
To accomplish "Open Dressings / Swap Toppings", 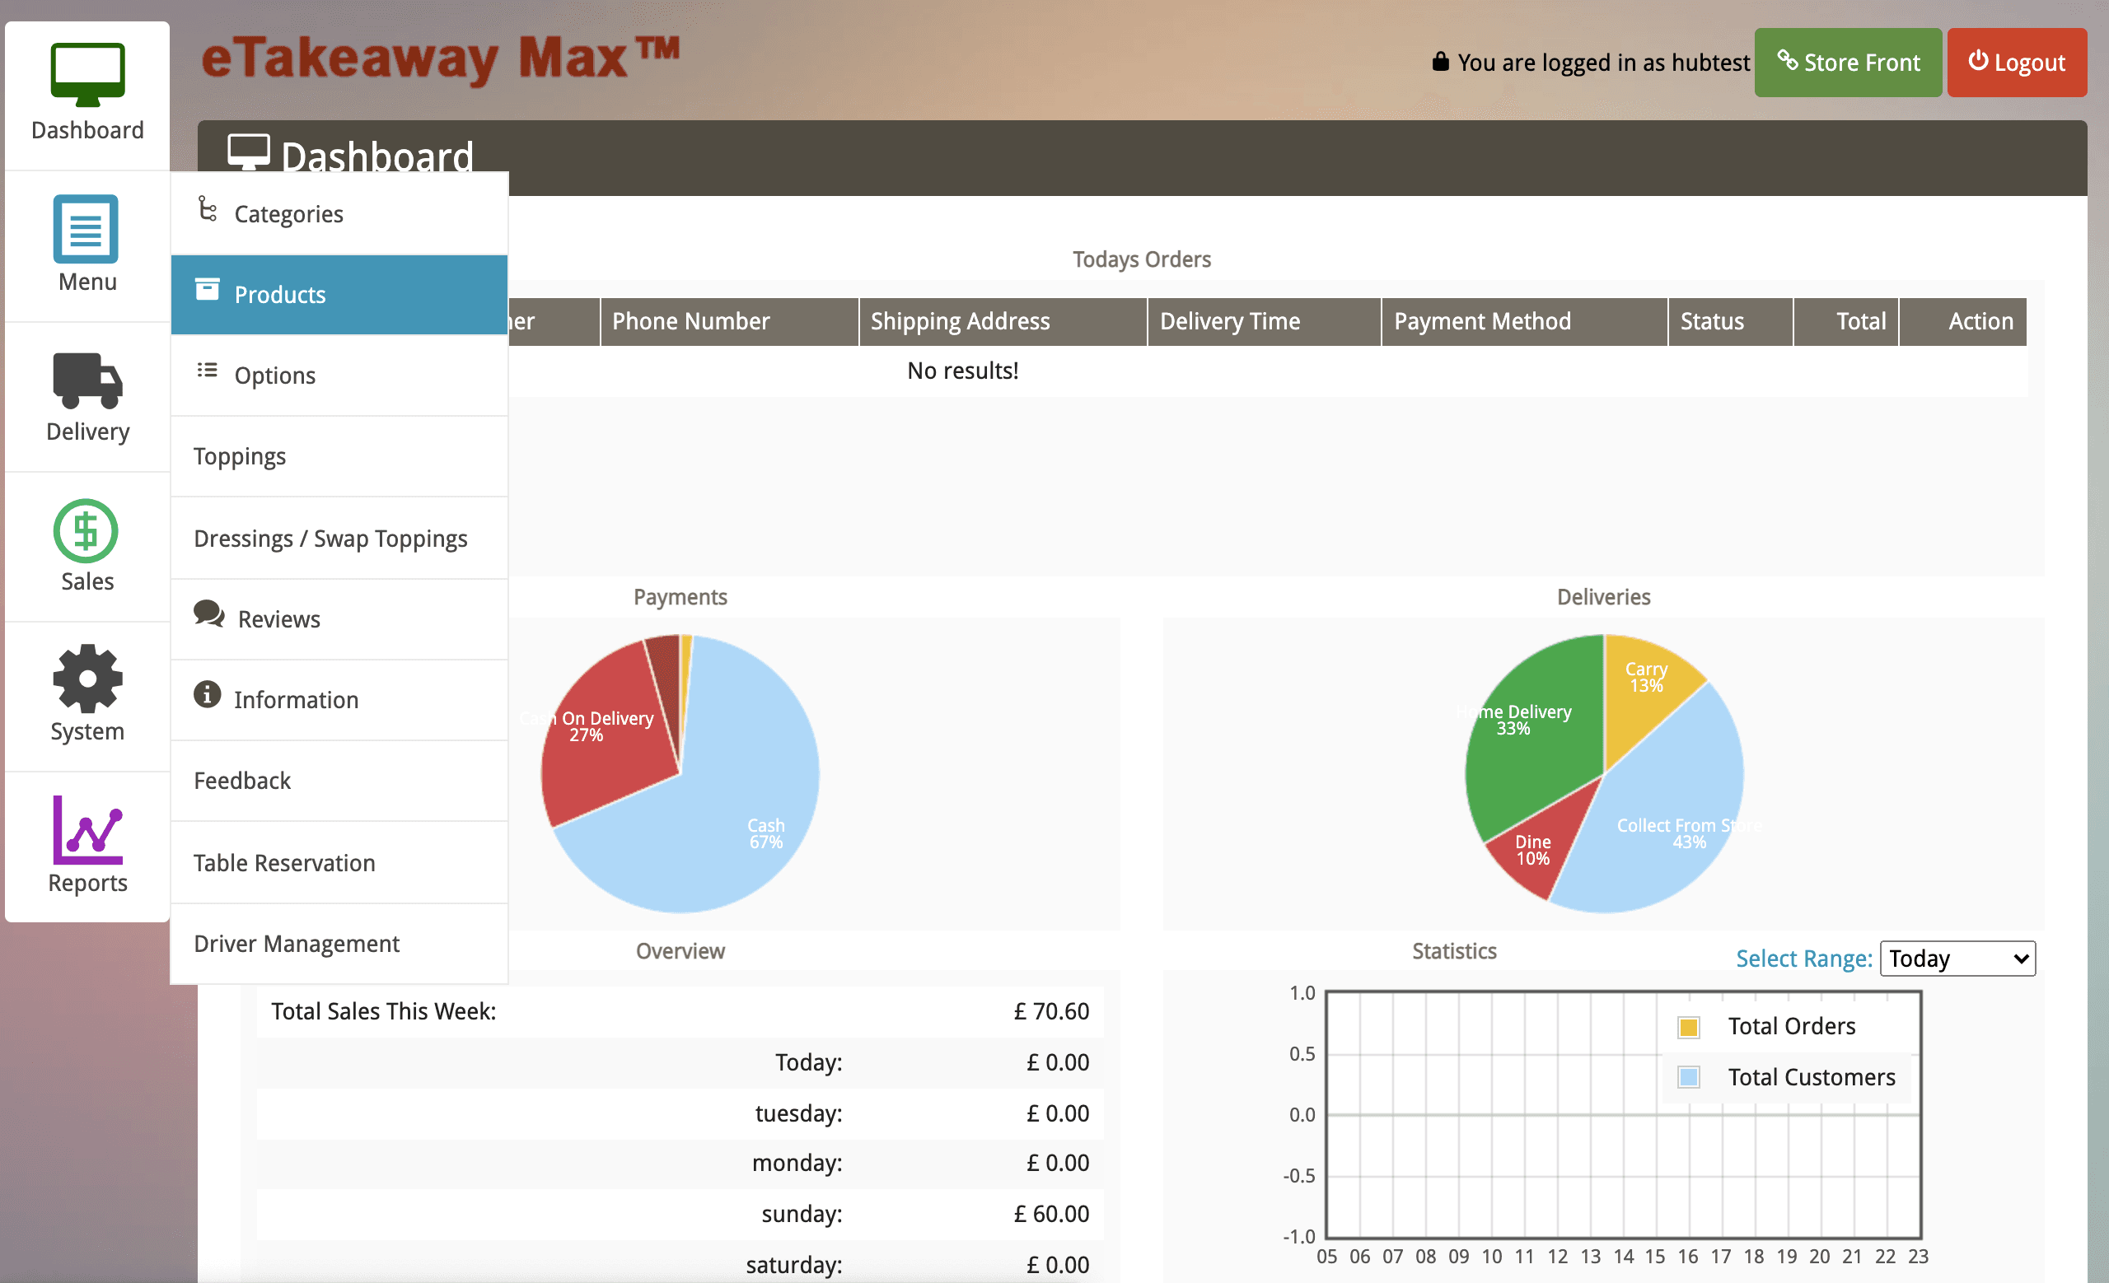I will [330, 538].
